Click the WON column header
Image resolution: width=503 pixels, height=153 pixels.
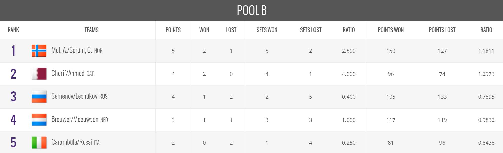pos(204,30)
